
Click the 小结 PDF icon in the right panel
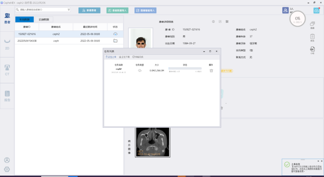click(312, 49)
